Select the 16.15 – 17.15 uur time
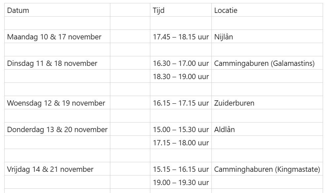326x193 pixels. (181, 103)
